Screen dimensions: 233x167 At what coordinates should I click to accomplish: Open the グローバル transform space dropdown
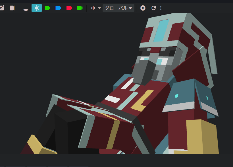click(118, 8)
